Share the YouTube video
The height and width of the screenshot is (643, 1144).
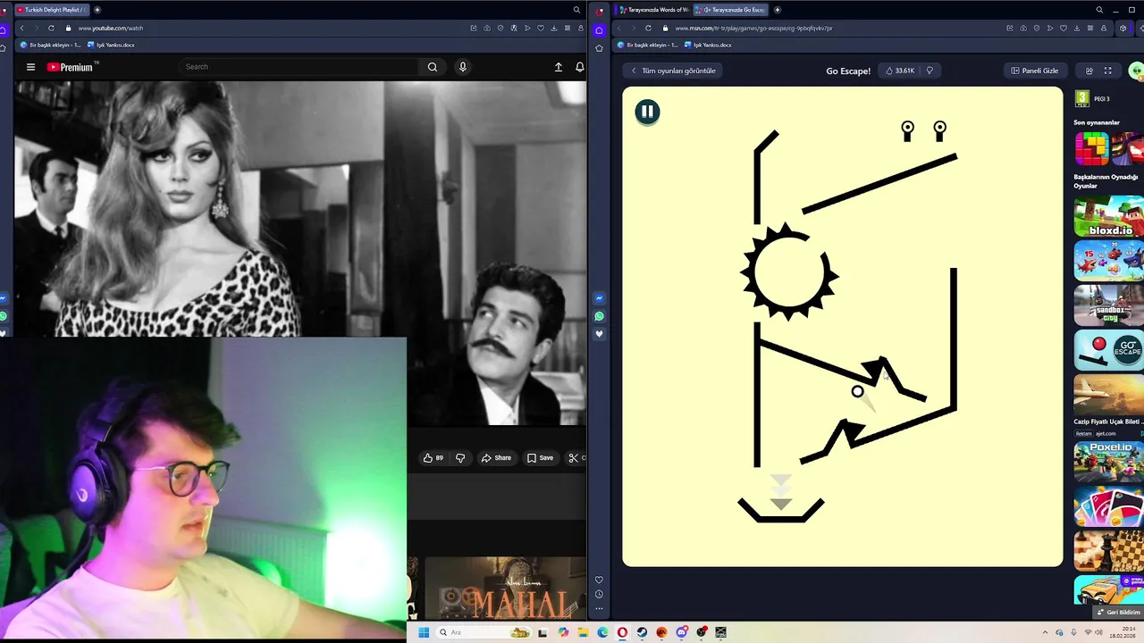point(496,458)
